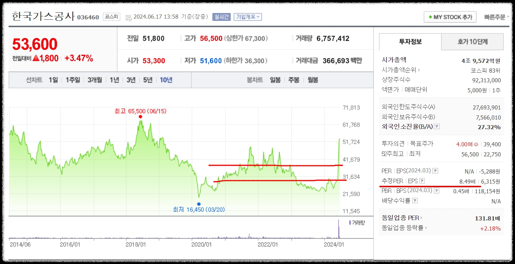Click the 외국인소진율 value 27.32%

pos(489,127)
